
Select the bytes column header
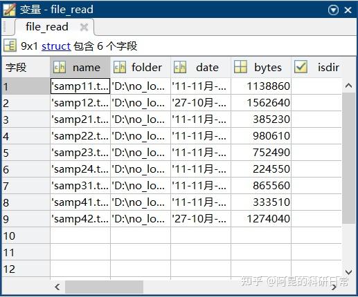(261, 67)
